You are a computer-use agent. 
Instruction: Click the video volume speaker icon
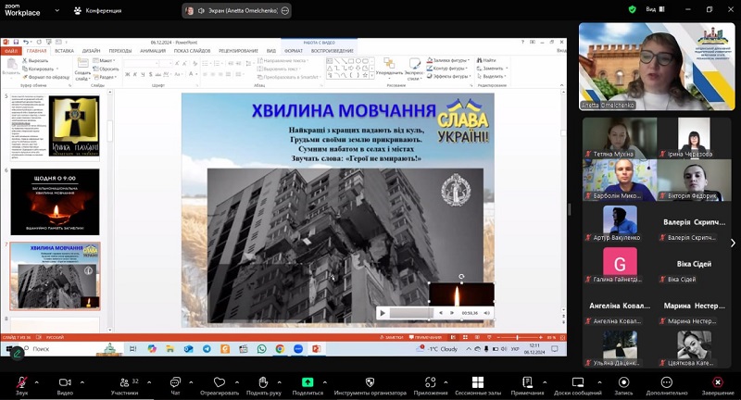487,313
